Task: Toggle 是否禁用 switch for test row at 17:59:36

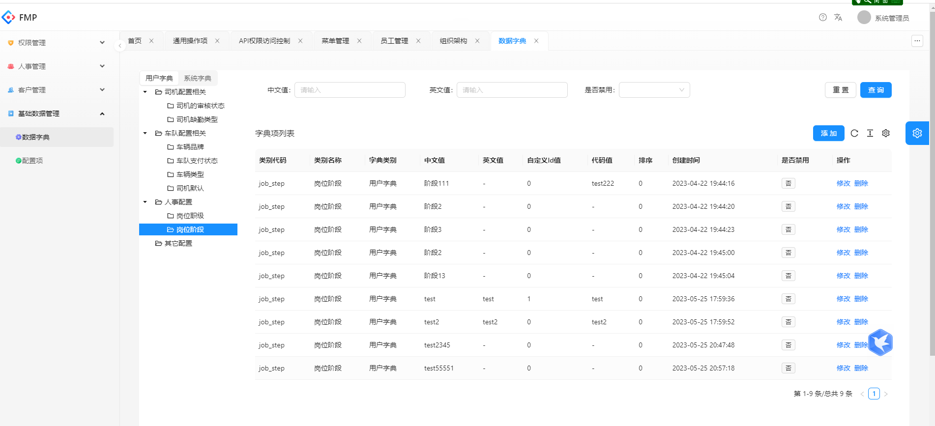Action: 789,299
